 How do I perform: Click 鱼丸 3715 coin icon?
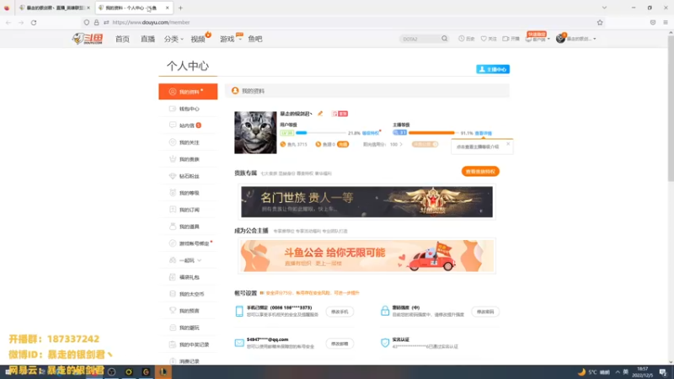click(283, 144)
